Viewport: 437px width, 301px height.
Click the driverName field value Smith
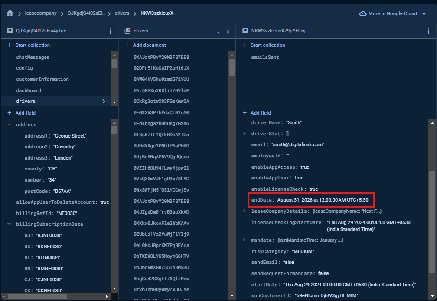[294, 122]
